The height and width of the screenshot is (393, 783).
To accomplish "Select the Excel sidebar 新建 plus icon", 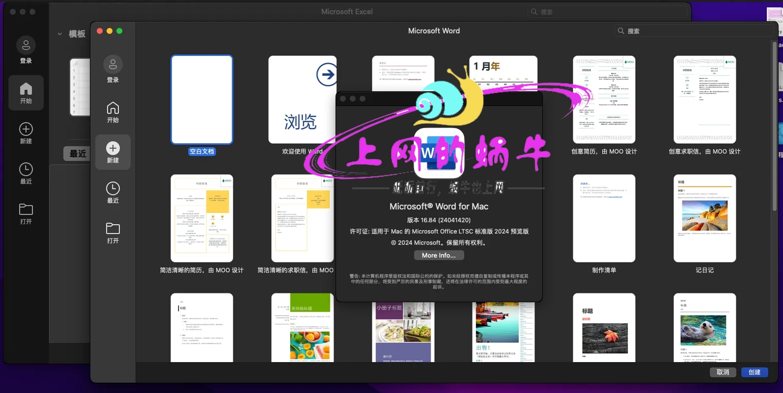I will coord(26,129).
